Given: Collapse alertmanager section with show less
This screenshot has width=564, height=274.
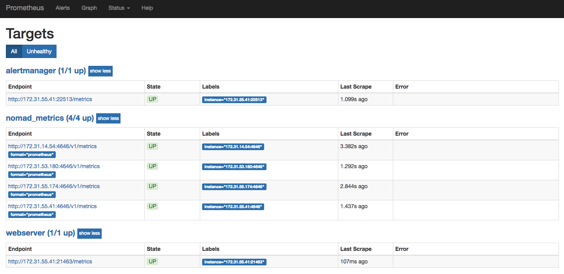Looking at the screenshot, I should [100, 71].
